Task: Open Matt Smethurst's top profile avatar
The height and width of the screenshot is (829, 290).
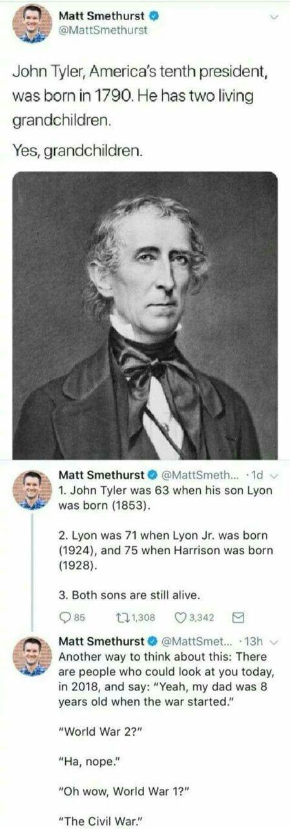Action: [32, 23]
